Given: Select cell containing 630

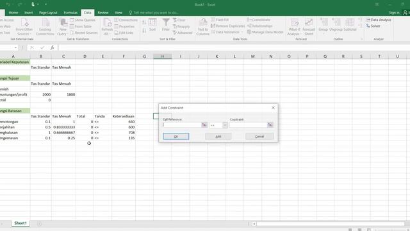Looking at the screenshot, I should pos(124,122).
